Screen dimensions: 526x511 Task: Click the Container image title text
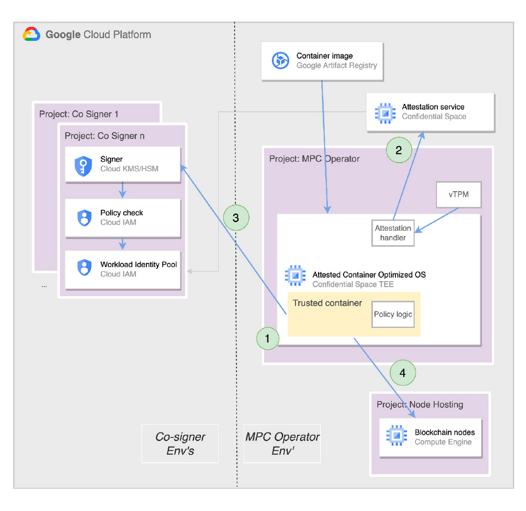[x=324, y=56]
